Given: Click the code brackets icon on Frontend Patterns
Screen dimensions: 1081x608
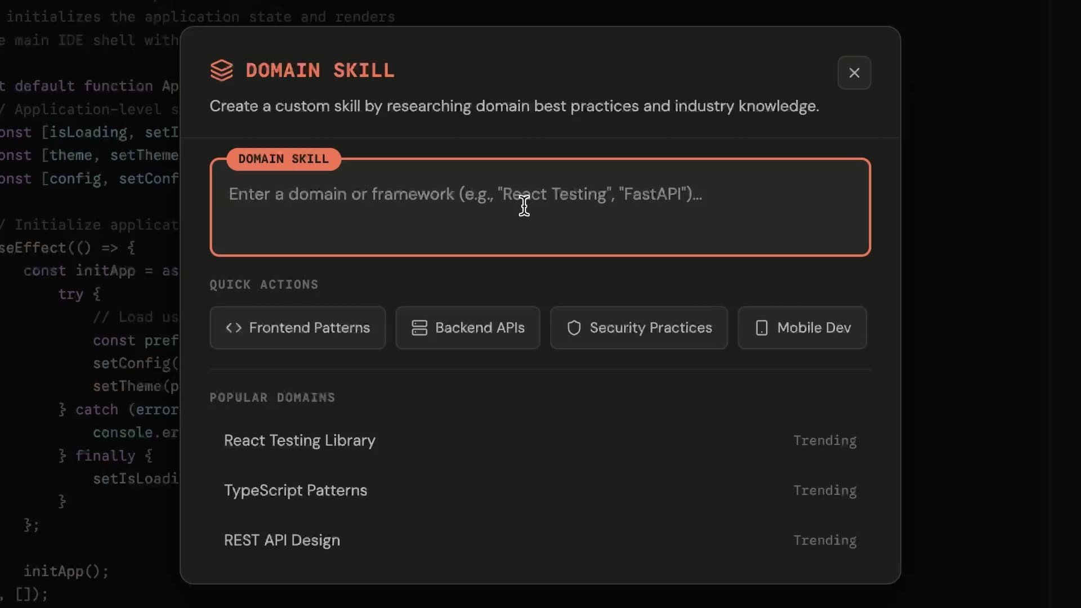Looking at the screenshot, I should pyautogui.click(x=234, y=328).
